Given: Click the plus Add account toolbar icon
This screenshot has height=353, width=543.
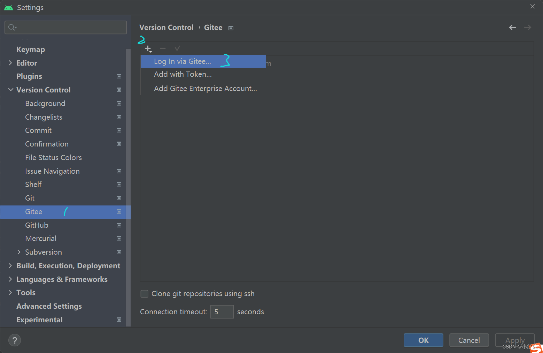Looking at the screenshot, I should (148, 48).
